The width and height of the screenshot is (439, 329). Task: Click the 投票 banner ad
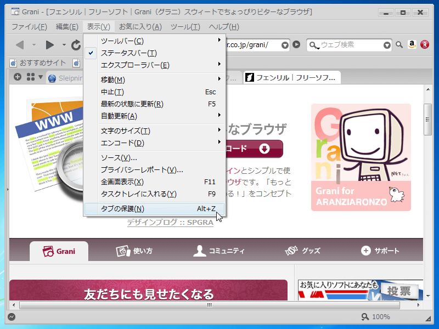(361, 290)
